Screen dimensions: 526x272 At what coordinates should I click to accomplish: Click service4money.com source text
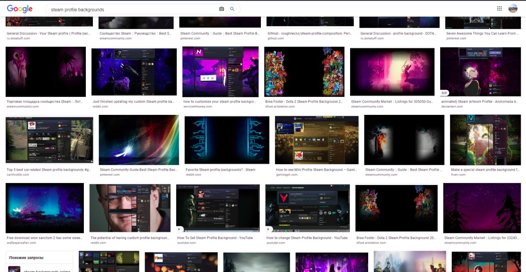point(198,106)
